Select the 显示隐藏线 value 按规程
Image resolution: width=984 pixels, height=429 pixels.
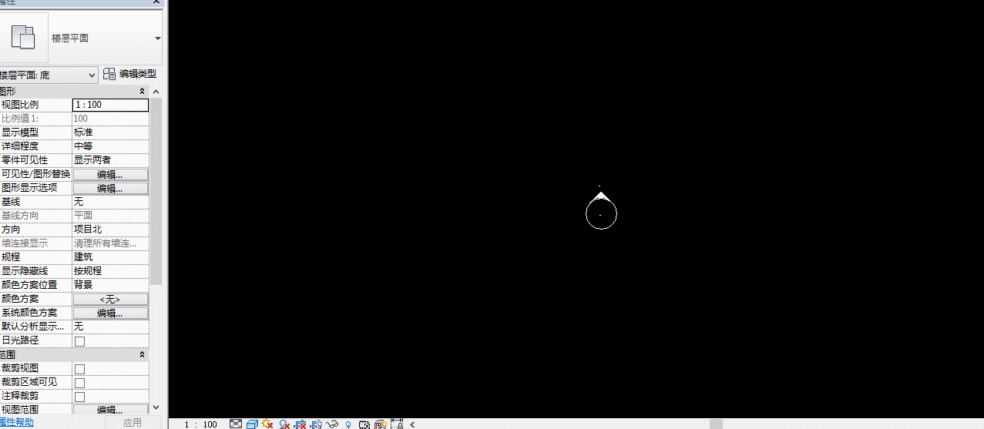pos(110,271)
